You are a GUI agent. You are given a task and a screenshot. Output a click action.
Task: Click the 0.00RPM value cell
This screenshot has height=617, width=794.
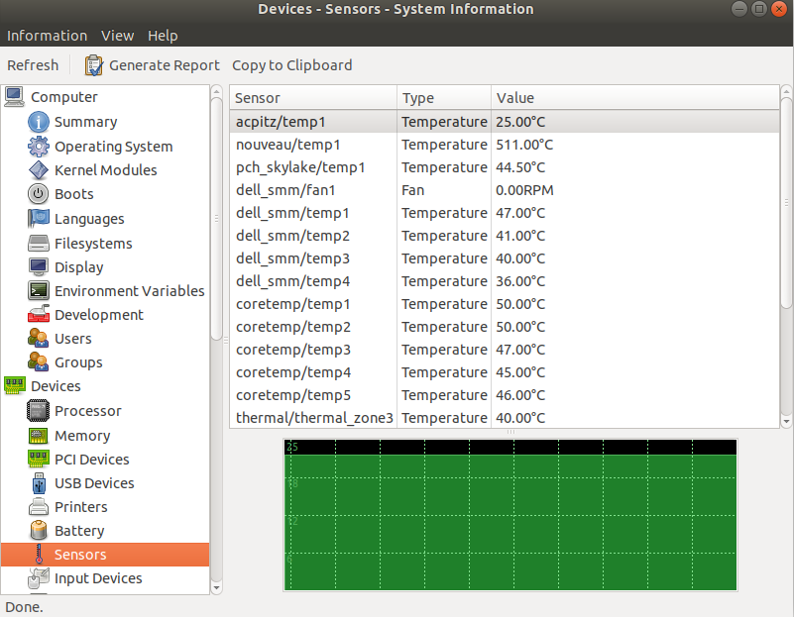[524, 190]
